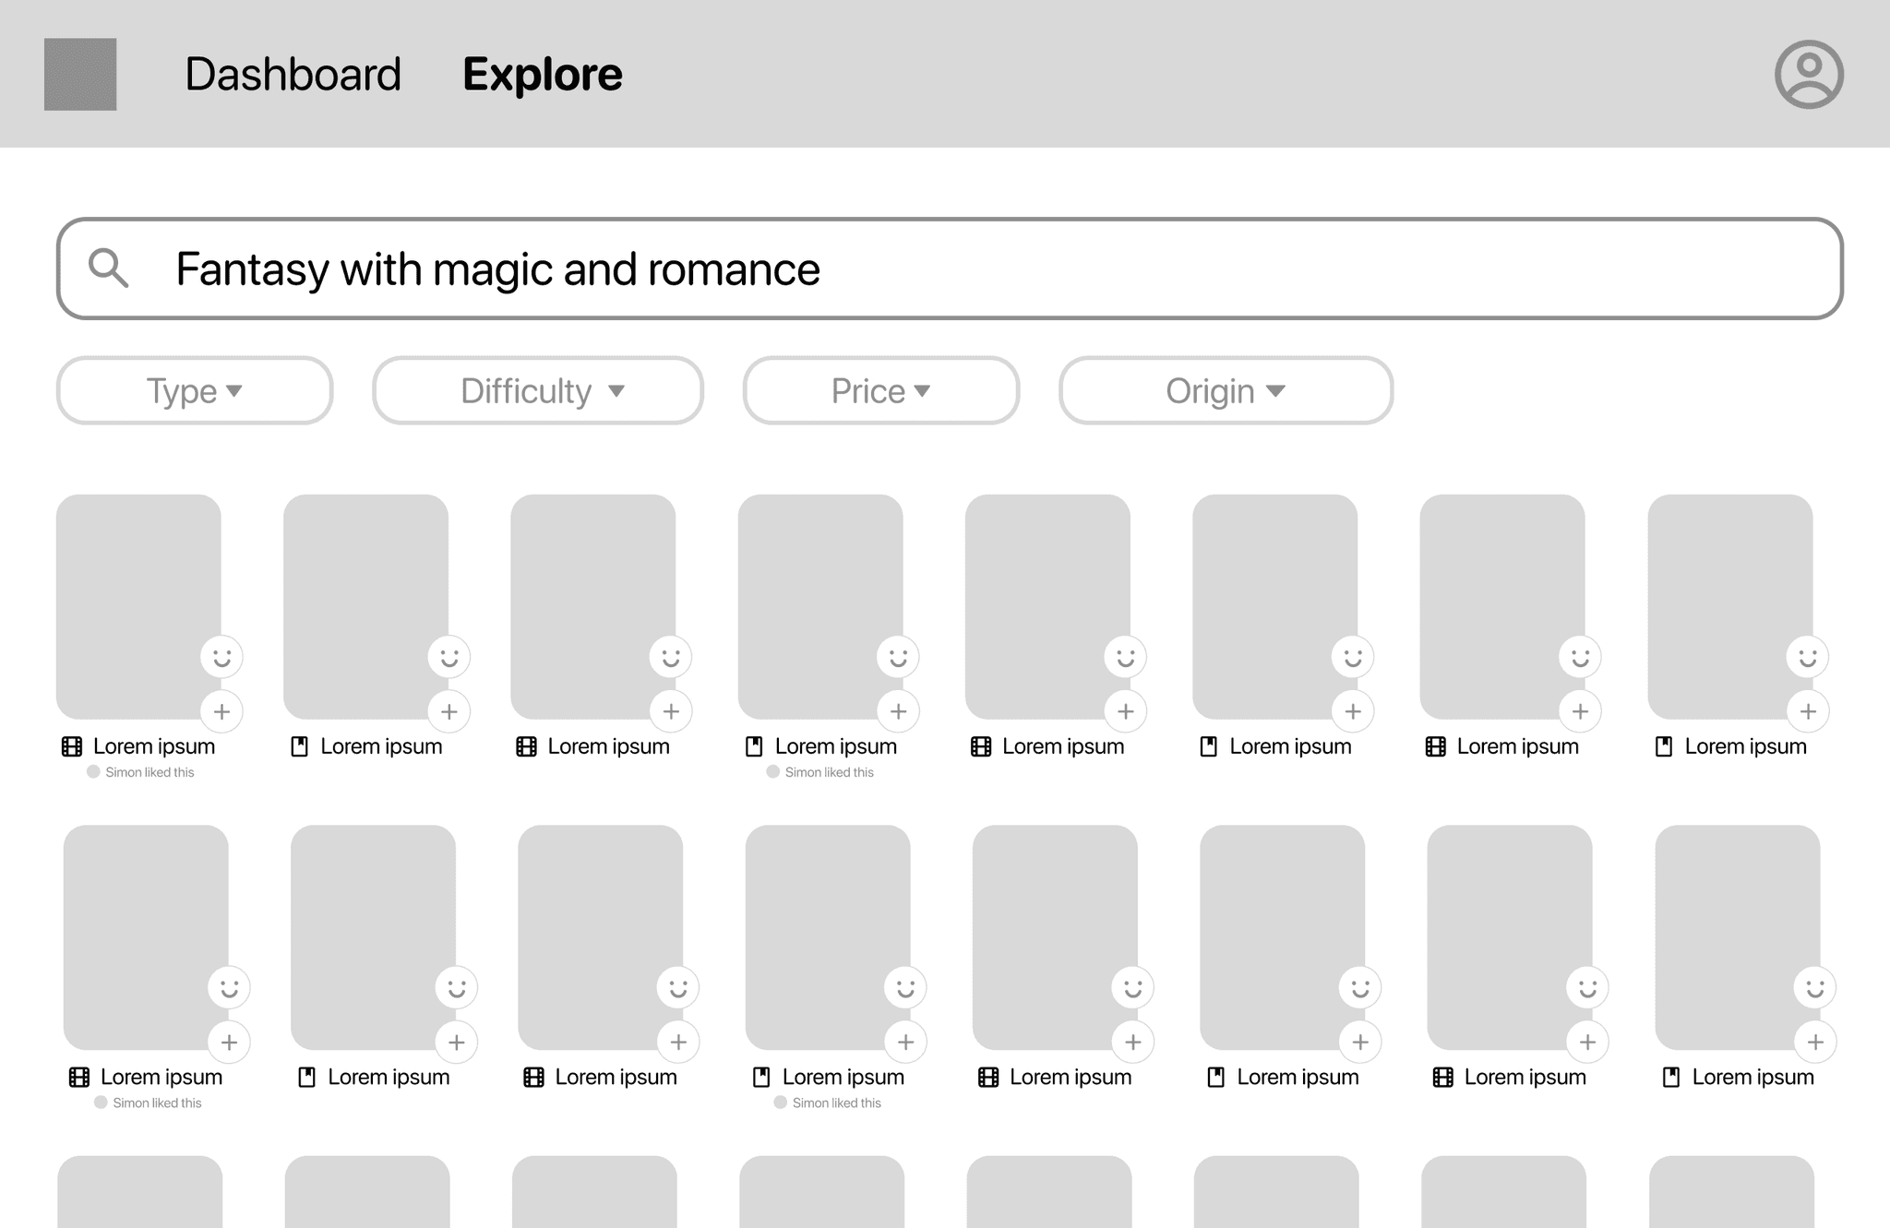This screenshot has height=1228, width=1890.
Task: Open the Difficulty filter dropdown
Action: tap(538, 390)
